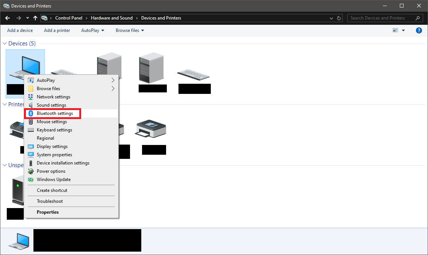The image size is (428, 255).
Task: Open Power options from menu
Action: tap(71, 171)
